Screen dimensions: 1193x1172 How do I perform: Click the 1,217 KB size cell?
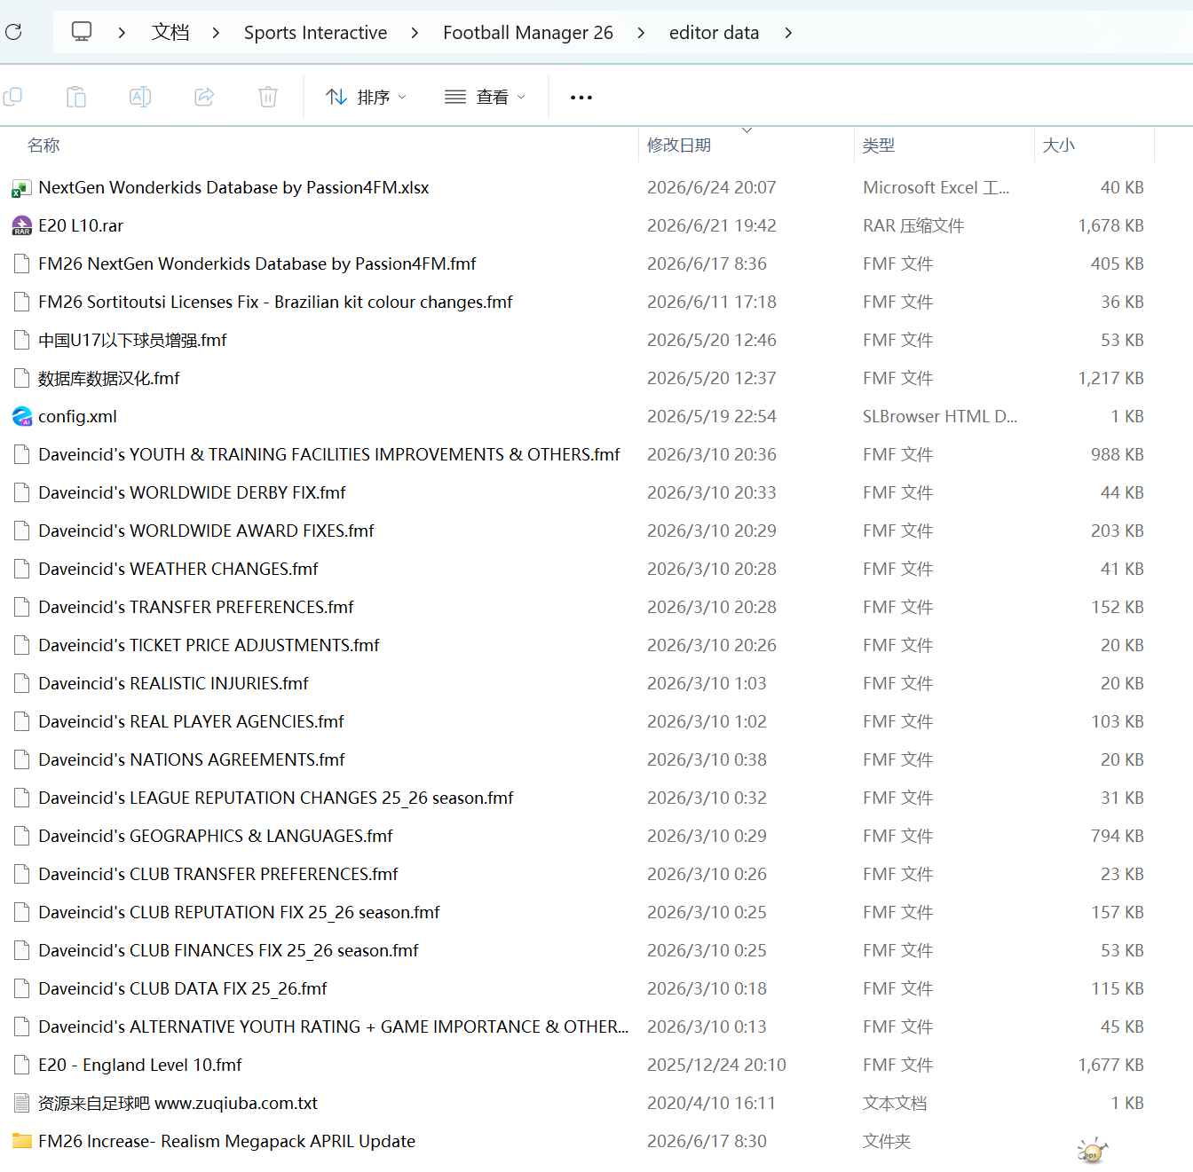pos(1110,379)
